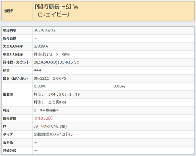The image size is (196, 156).
Task: Click the 最短納期 row label
Action: (9, 30)
